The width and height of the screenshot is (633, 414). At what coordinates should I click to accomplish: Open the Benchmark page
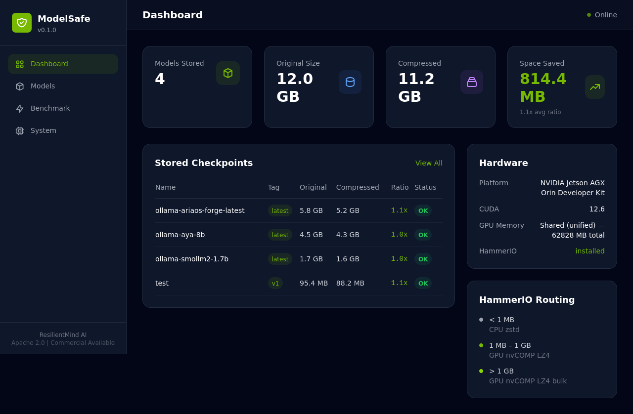50,108
